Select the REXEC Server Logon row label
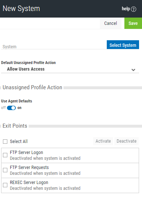The image size is (142, 203). 29,183
